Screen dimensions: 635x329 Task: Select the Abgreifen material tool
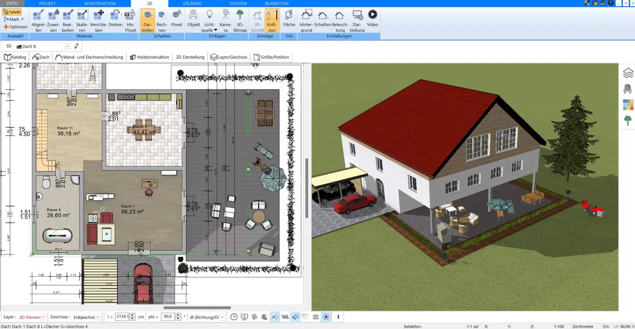click(x=38, y=20)
